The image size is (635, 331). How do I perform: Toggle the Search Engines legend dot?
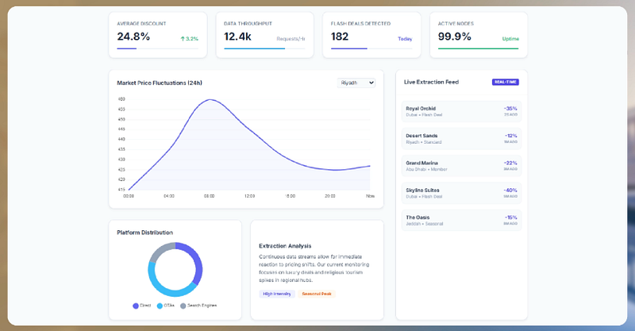coord(183,306)
